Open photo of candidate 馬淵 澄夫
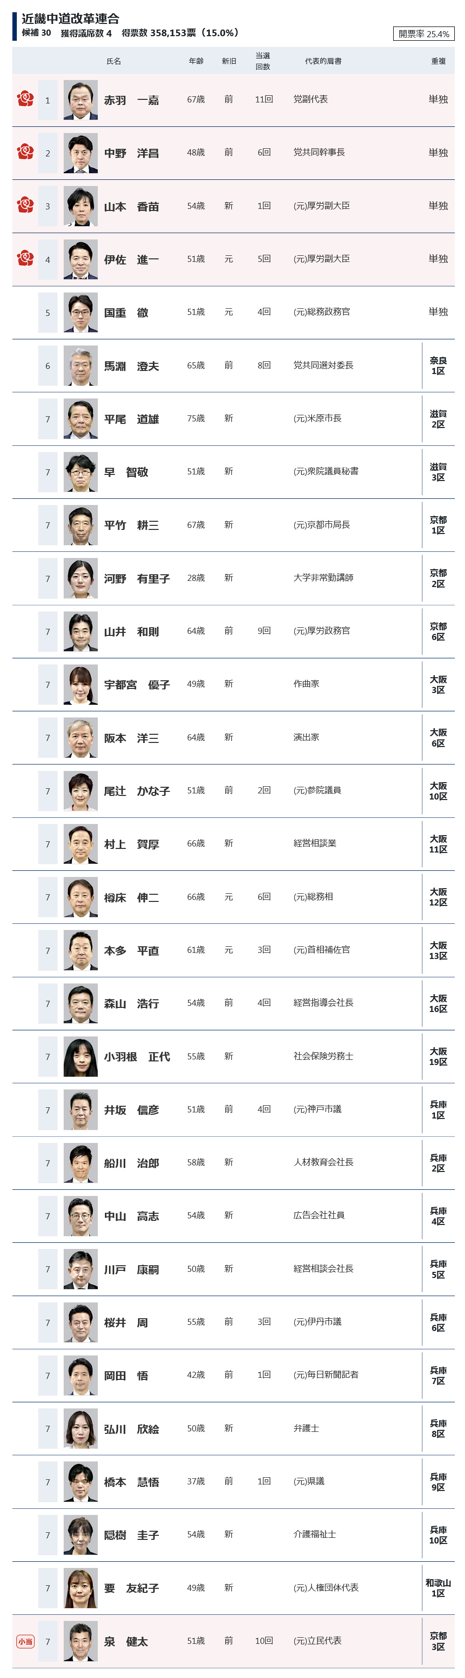 [x=81, y=365]
